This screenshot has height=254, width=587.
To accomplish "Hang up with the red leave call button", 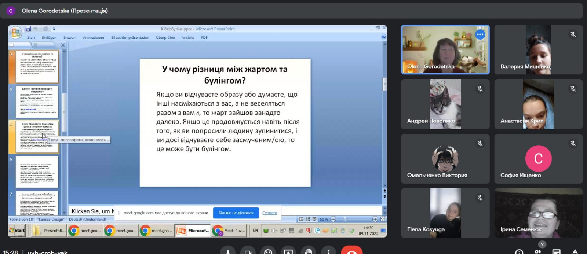I will (x=351, y=251).
